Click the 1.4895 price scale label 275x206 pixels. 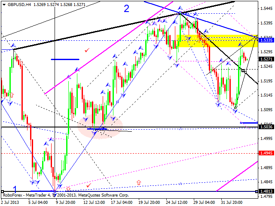(266, 168)
